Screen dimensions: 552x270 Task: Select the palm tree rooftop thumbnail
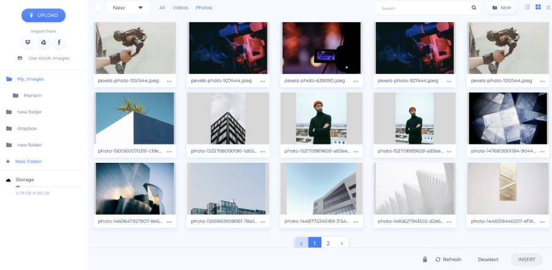[x=135, y=118]
